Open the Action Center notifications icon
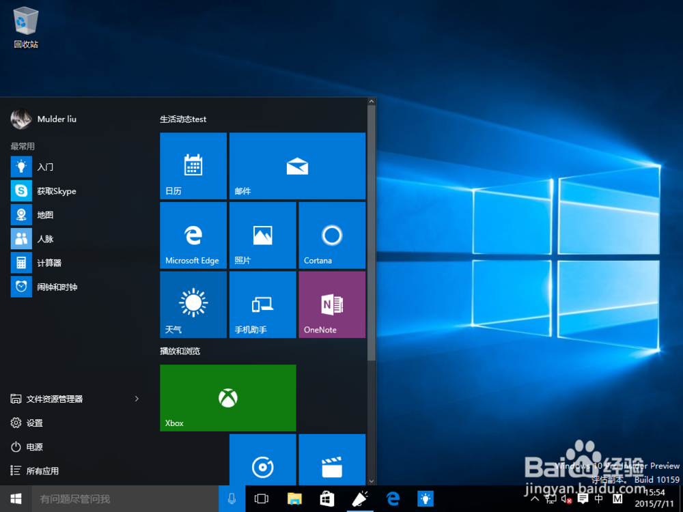Screen dimensions: 683x512 coord(583,499)
